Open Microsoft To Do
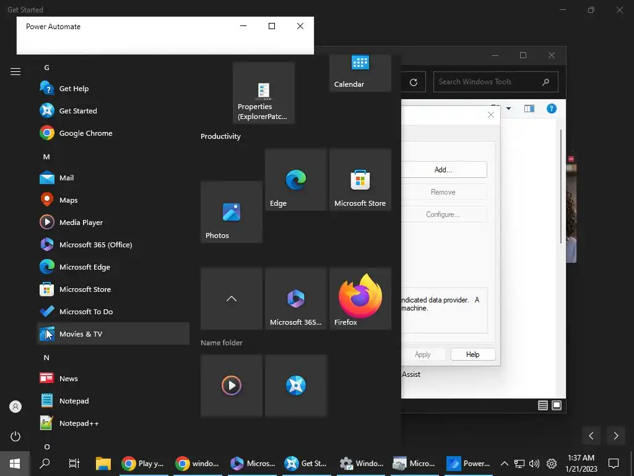The height and width of the screenshot is (476, 634). coord(113,311)
